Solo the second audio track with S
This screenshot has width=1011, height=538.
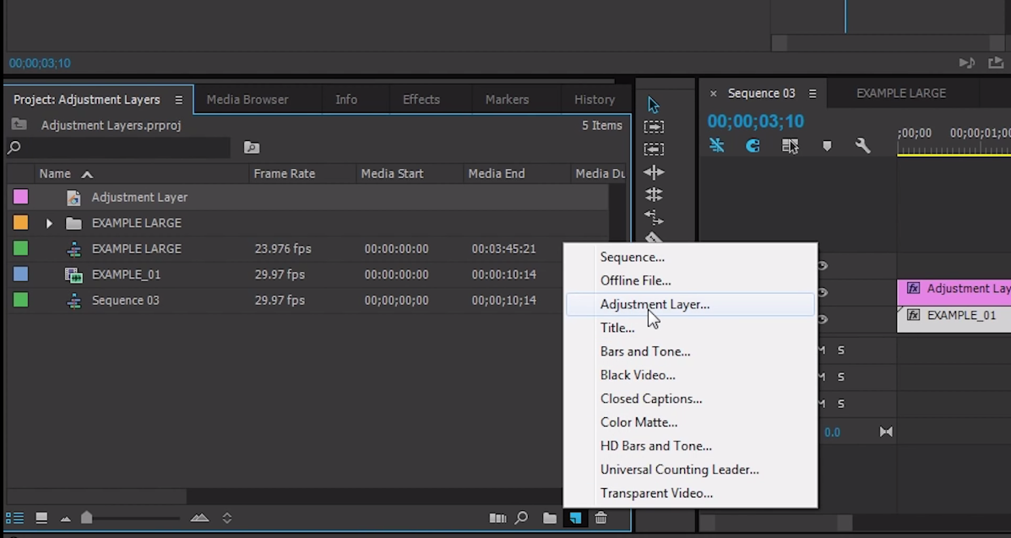tap(840, 377)
